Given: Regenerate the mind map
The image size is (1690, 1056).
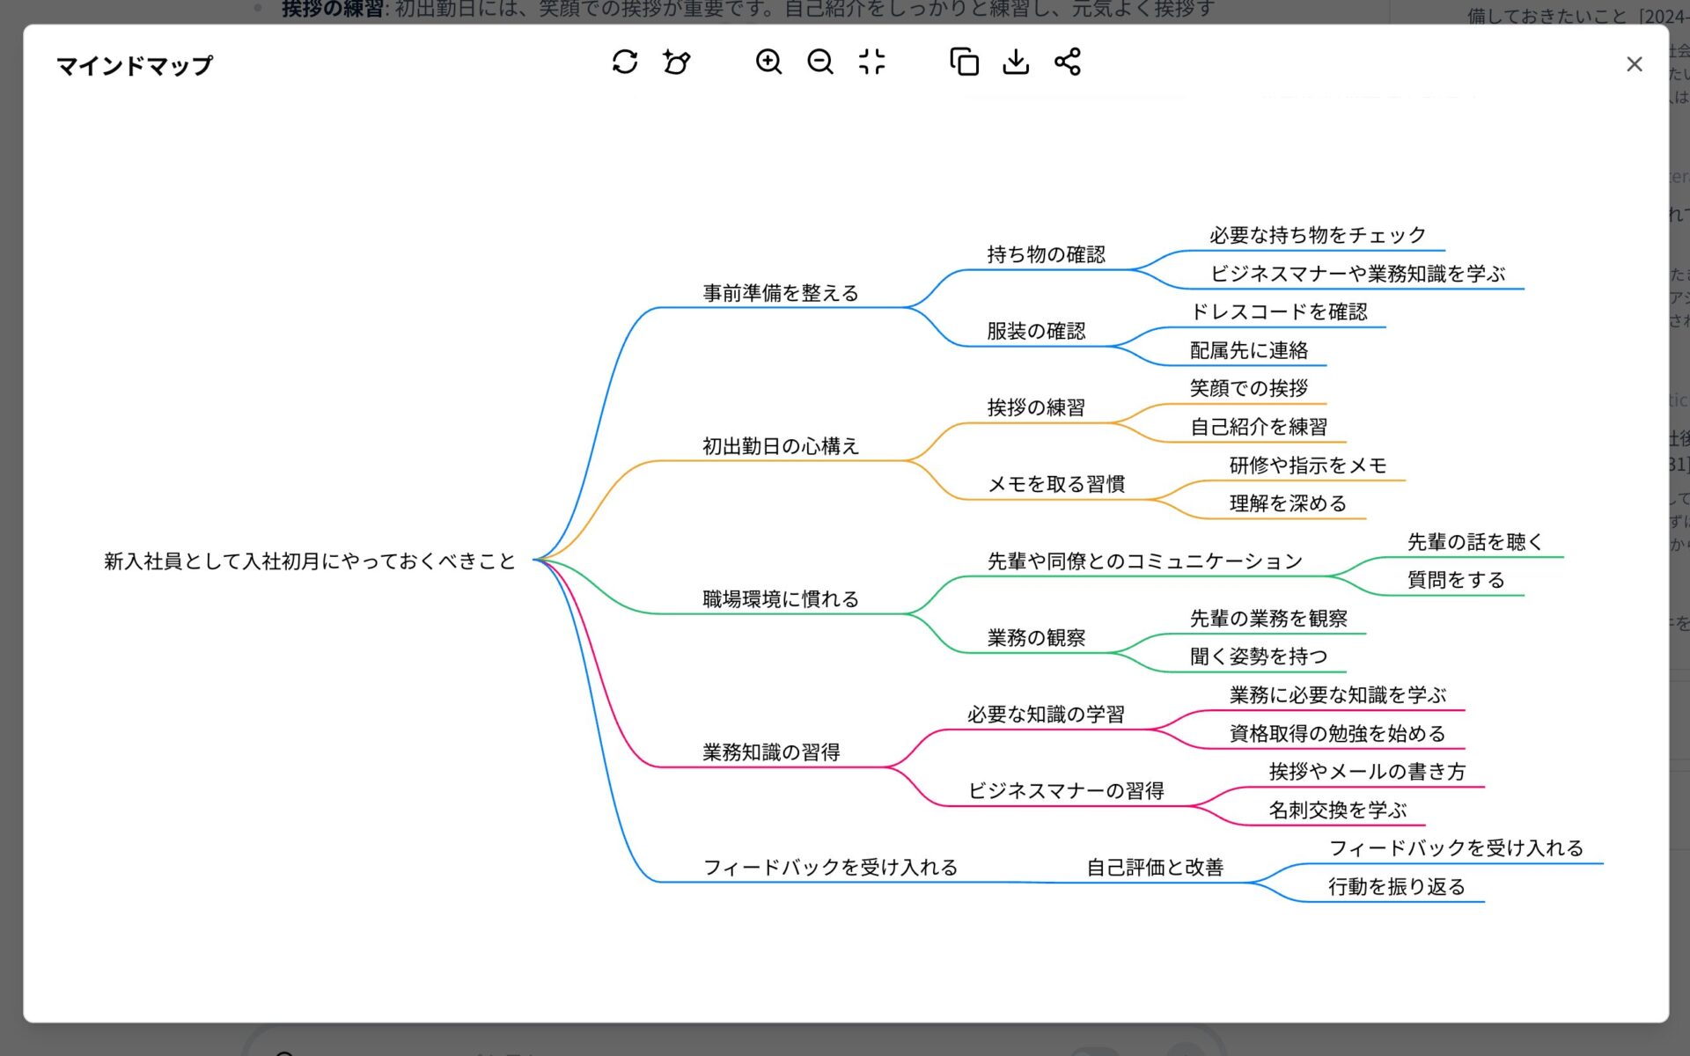Looking at the screenshot, I should (x=625, y=62).
